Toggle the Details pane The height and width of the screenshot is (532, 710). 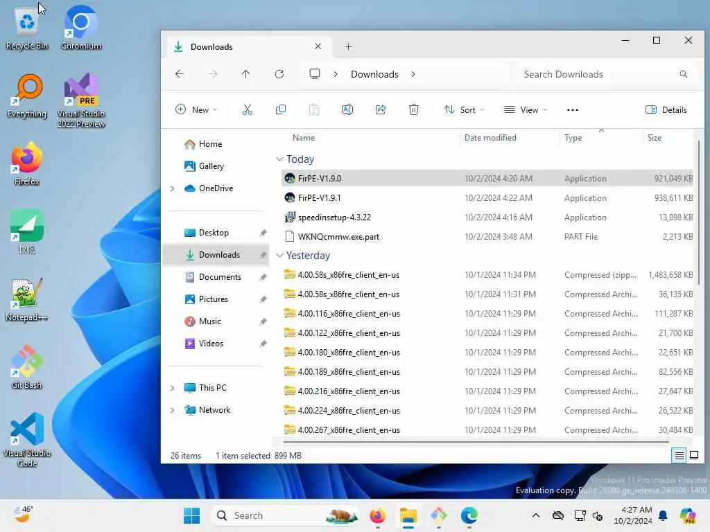tap(666, 110)
